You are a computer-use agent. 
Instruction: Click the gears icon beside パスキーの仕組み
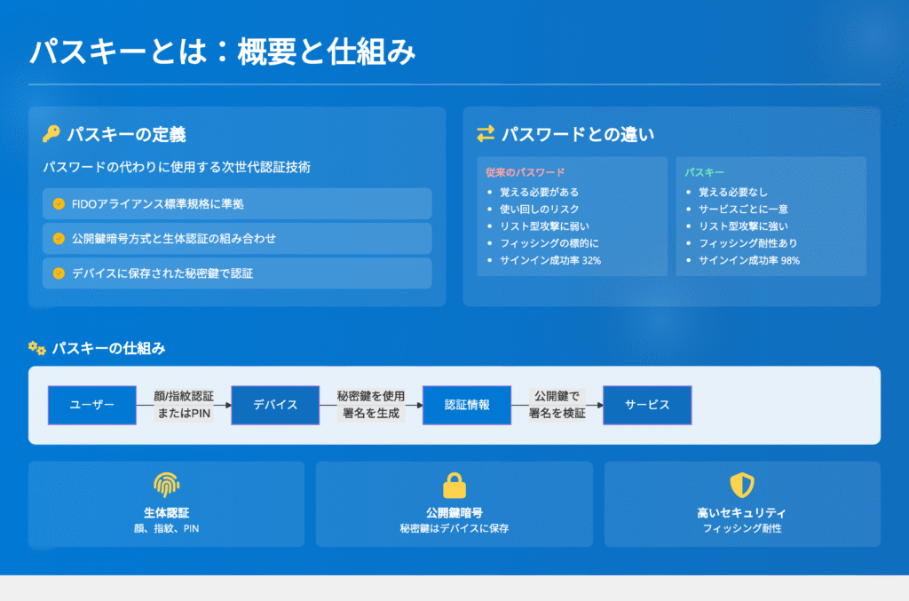coord(37,349)
